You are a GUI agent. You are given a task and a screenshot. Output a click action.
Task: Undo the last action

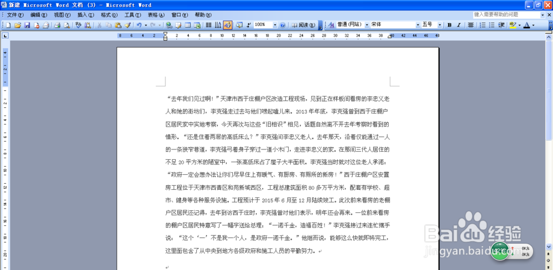(139, 25)
